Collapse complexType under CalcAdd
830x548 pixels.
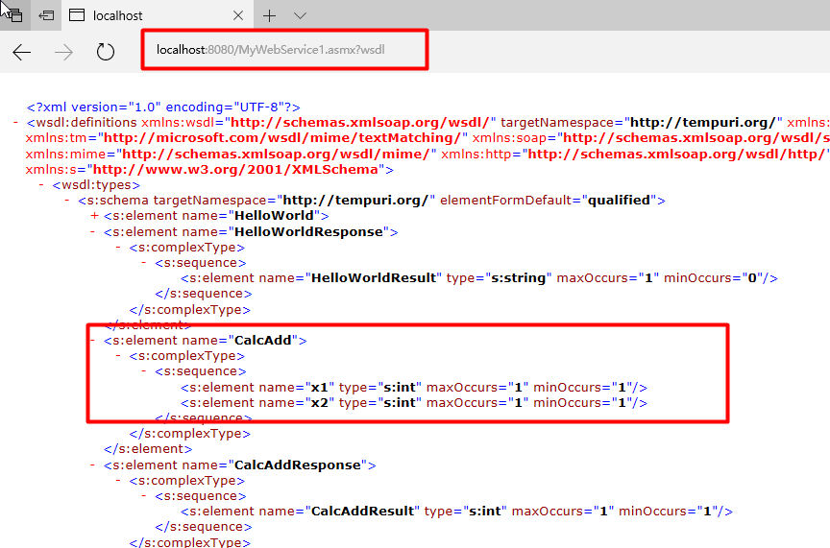click(118, 355)
